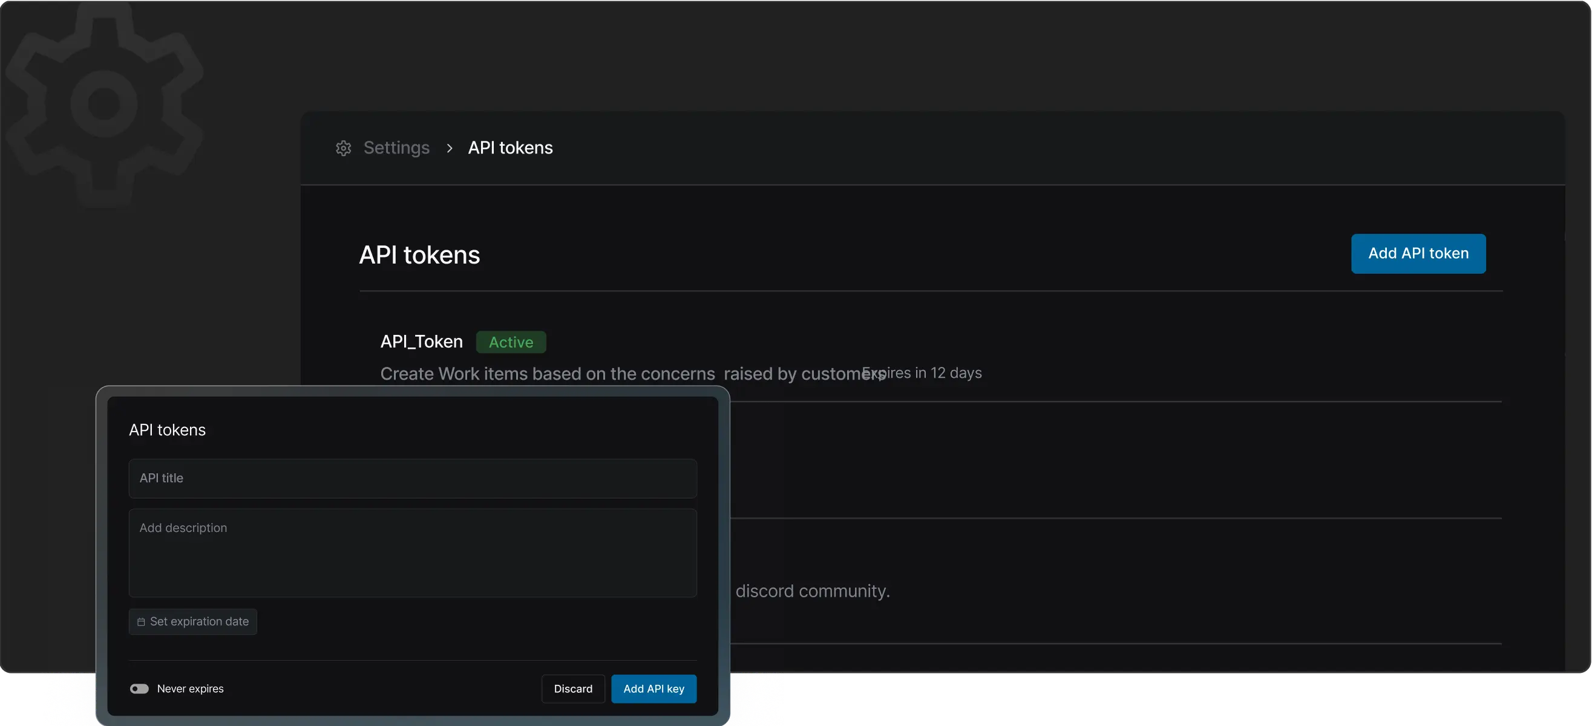Select the API tokens breadcrumb item
The image size is (1592, 726).
tap(510, 148)
